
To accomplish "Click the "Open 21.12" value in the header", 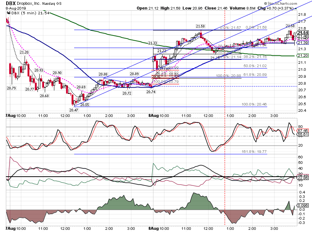I will pyautogui.click(x=148, y=8).
